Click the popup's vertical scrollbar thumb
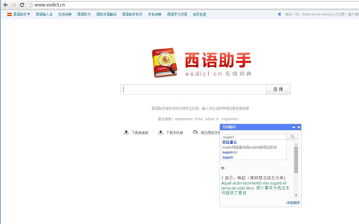 tap(296, 160)
